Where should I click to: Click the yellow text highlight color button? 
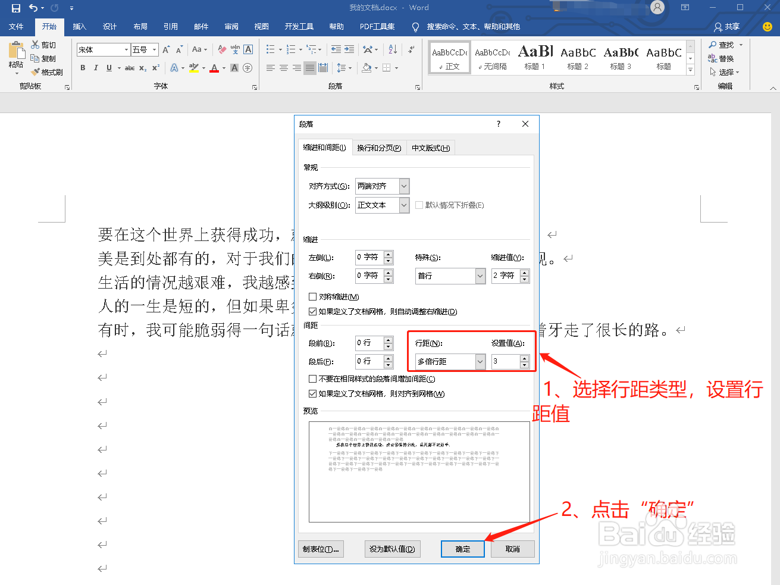[193, 68]
